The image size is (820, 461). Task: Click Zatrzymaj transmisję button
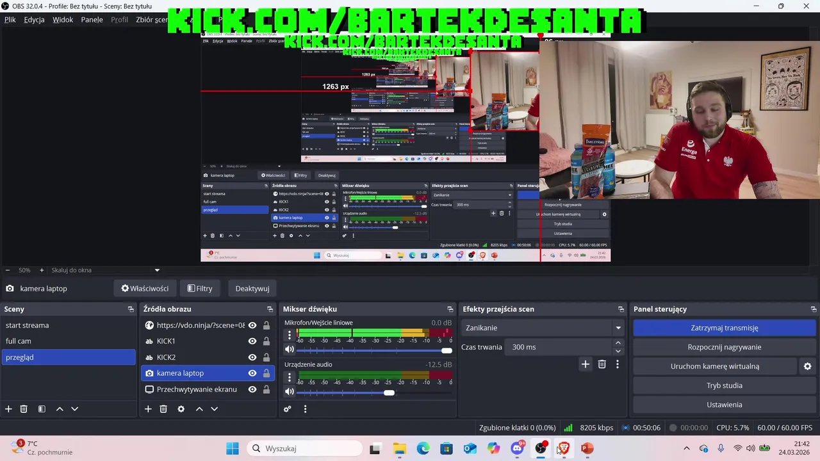click(x=725, y=328)
